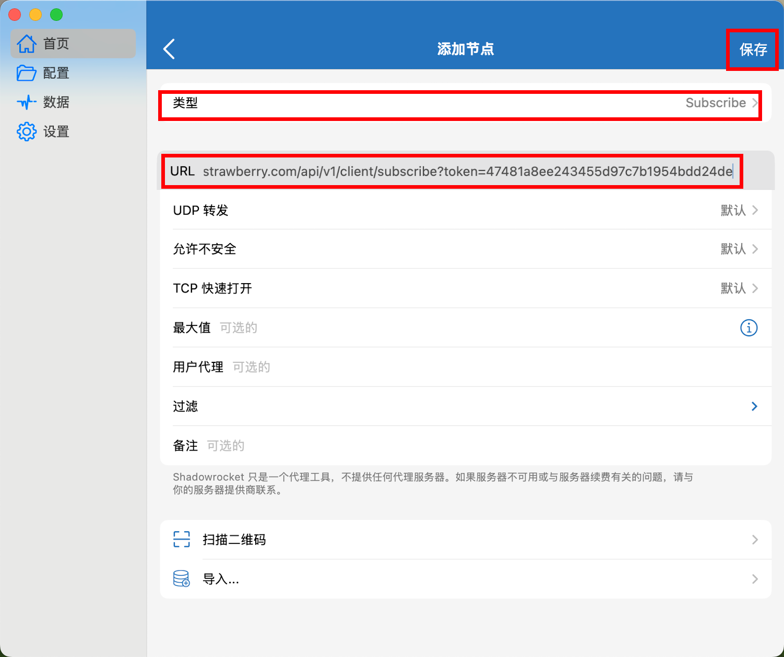Select the 首页 sidebar item
This screenshot has width=784, height=657.
pos(73,43)
